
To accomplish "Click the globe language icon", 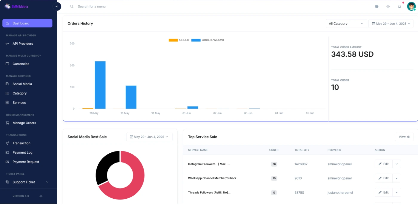I will click(x=376, y=7).
